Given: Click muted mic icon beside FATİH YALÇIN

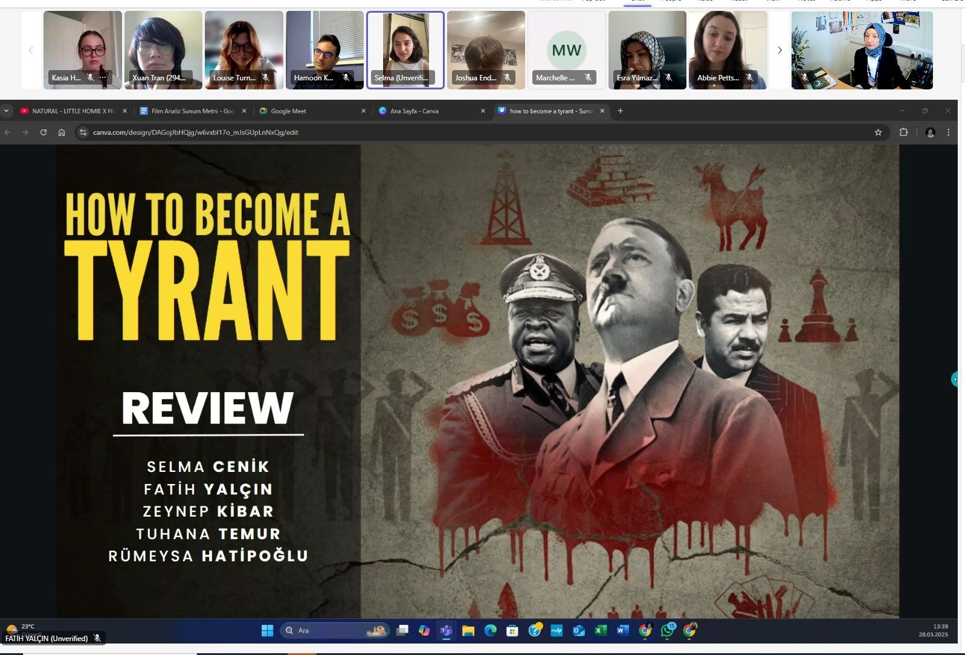Looking at the screenshot, I should 97,638.
